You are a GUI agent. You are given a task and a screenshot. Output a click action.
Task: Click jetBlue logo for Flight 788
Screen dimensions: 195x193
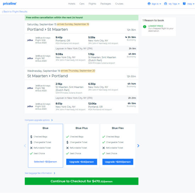30,88
